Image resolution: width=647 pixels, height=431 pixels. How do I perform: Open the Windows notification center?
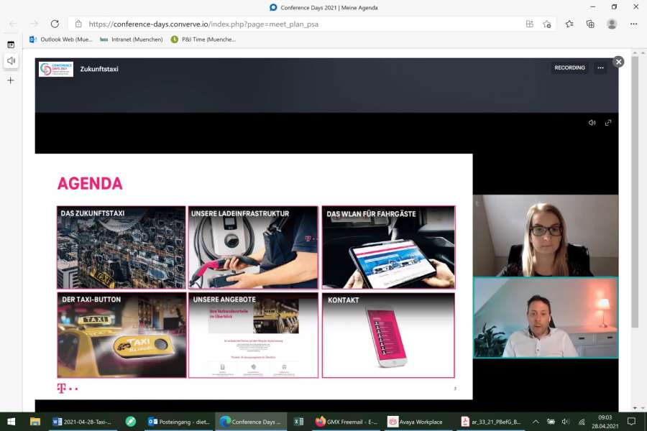coord(631,422)
